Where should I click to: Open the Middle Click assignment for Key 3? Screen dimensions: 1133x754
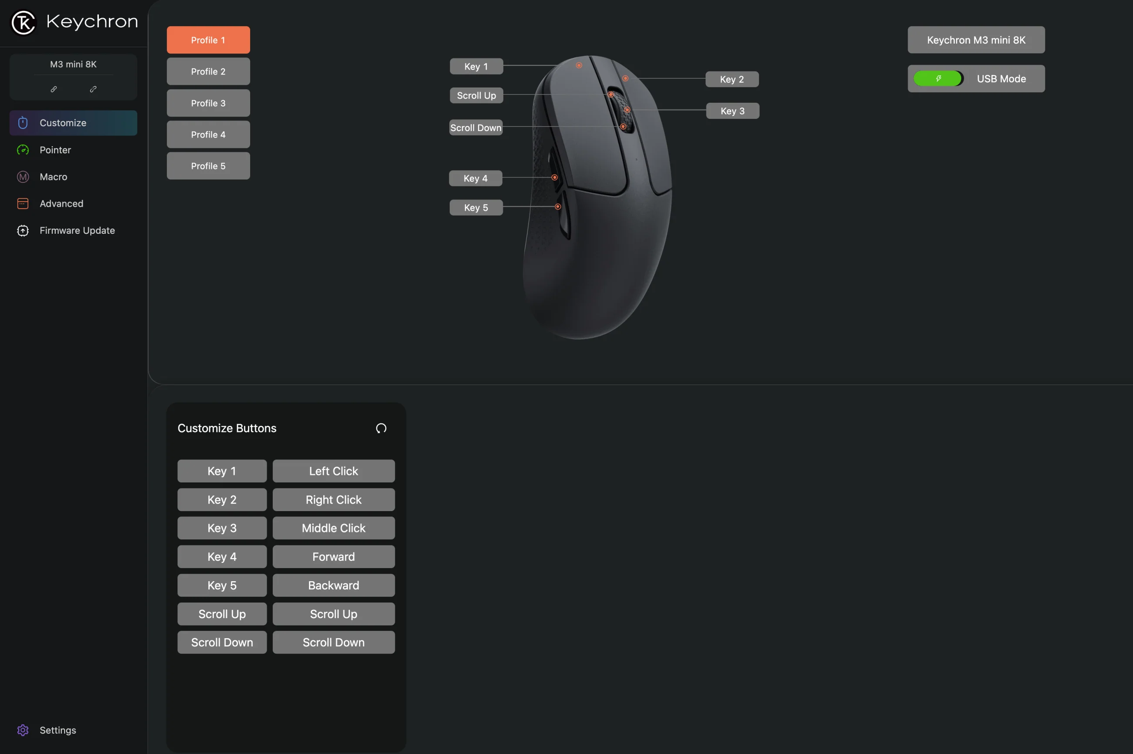pos(333,528)
